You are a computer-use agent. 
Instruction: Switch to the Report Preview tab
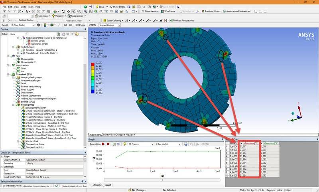pos(126,135)
